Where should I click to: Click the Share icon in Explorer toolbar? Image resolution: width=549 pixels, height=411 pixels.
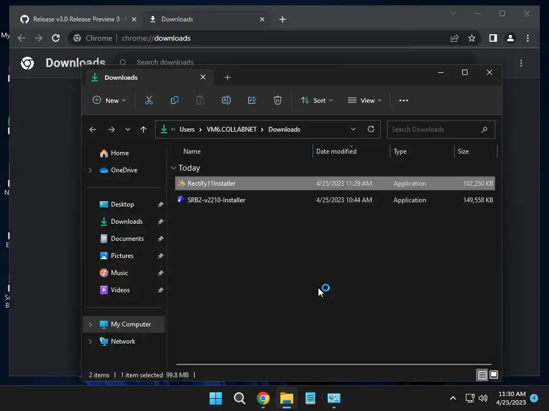click(x=252, y=100)
